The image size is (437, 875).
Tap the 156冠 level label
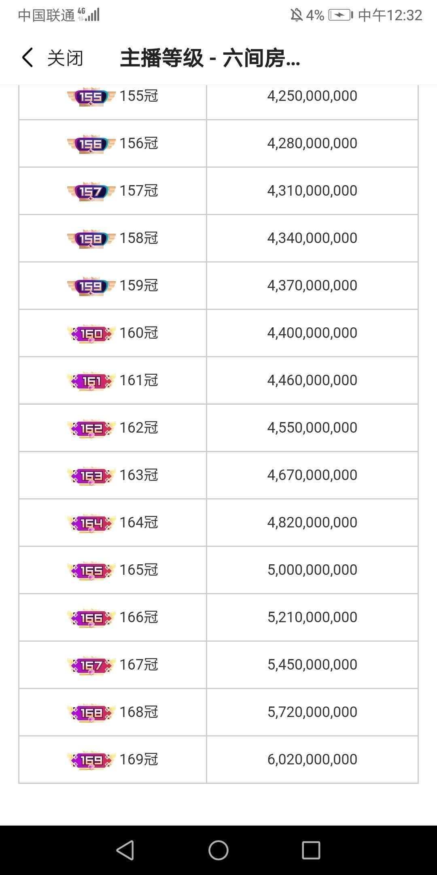139,143
